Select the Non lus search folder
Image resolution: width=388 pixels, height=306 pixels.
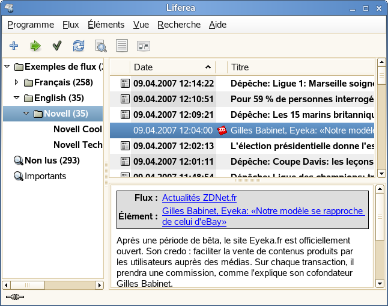point(52,161)
